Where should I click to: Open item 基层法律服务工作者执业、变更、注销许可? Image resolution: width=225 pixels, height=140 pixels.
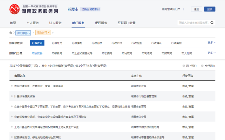38,86
